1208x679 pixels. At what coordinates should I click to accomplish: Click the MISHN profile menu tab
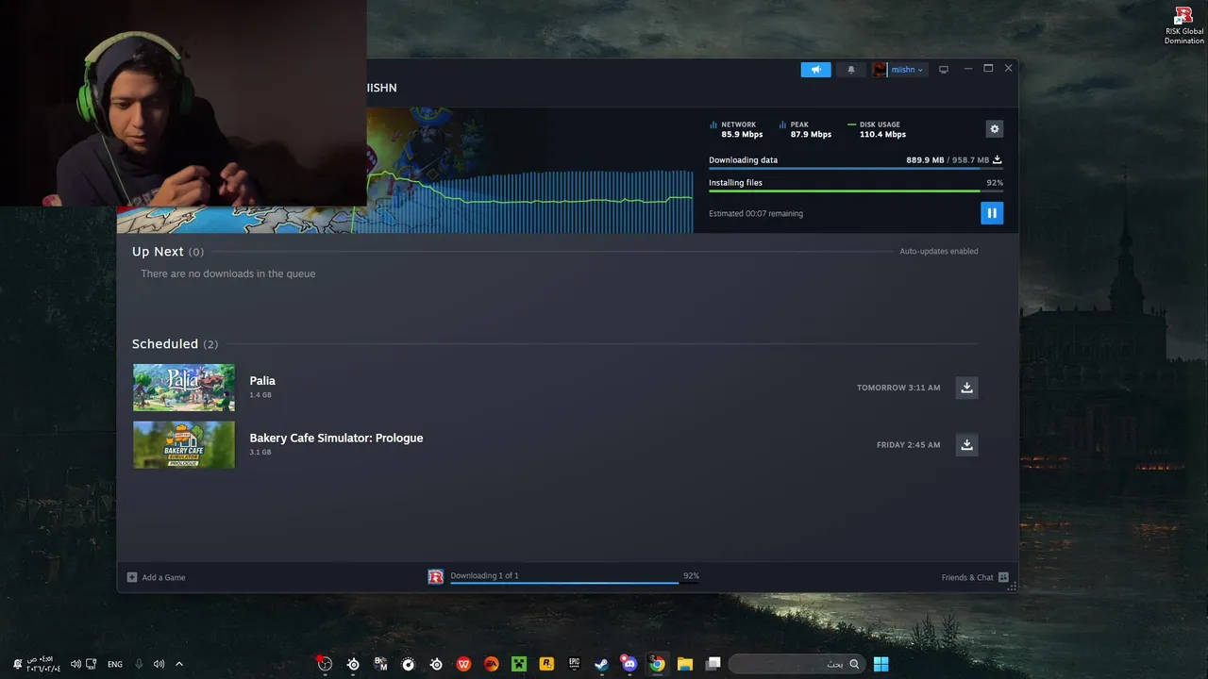[381, 88]
